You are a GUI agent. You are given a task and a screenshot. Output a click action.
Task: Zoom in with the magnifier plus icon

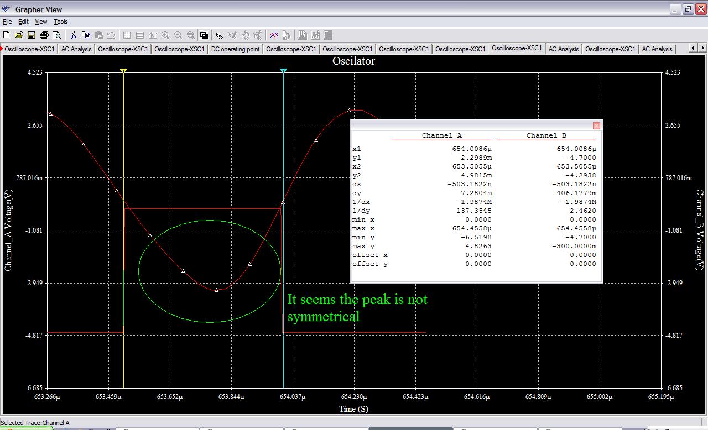(x=165, y=35)
